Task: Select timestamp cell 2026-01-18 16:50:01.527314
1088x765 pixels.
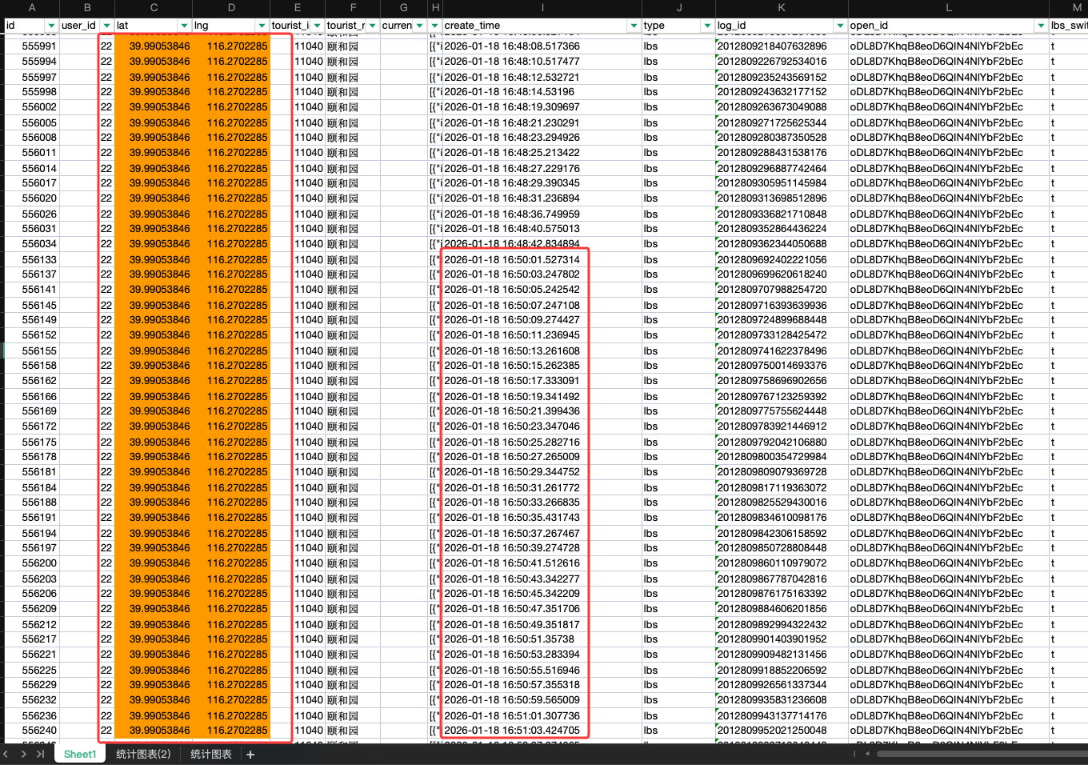Action: [542, 260]
